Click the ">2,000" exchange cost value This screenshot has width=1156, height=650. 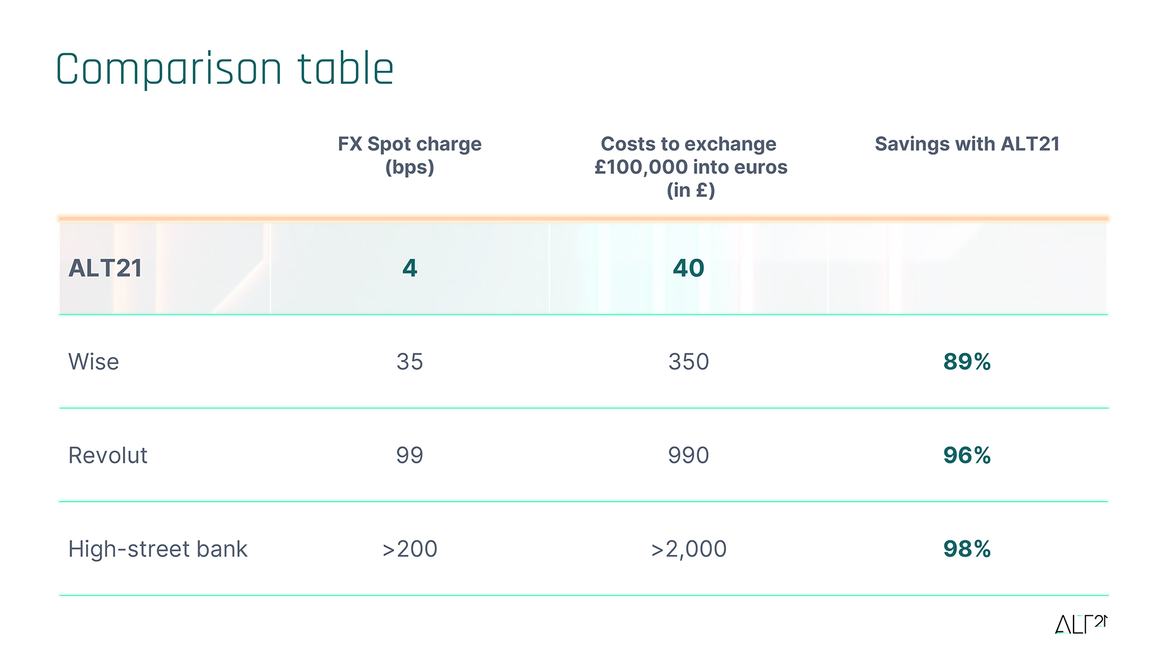click(688, 549)
